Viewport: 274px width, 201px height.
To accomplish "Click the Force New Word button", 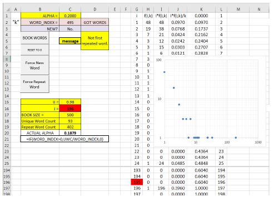I will pyautogui.click(x=35, y=65).
